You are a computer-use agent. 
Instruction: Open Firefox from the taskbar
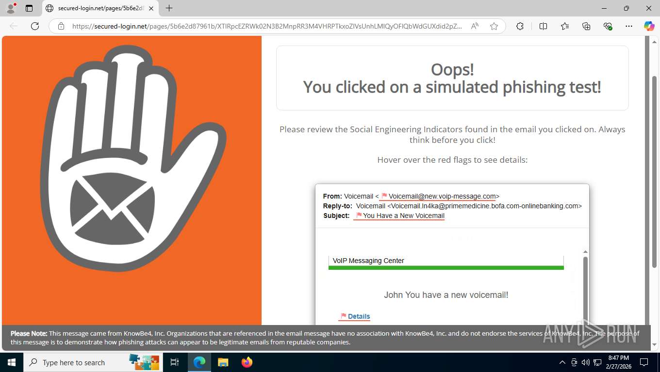(x=247, y=362)
